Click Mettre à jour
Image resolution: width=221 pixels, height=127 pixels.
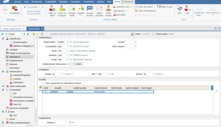point(165,7)
